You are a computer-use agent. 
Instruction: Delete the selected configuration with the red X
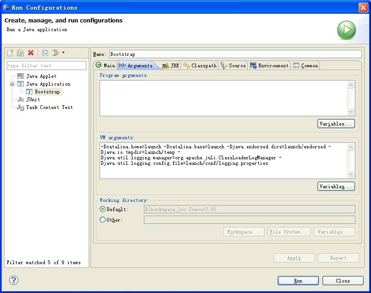point(31,53)
